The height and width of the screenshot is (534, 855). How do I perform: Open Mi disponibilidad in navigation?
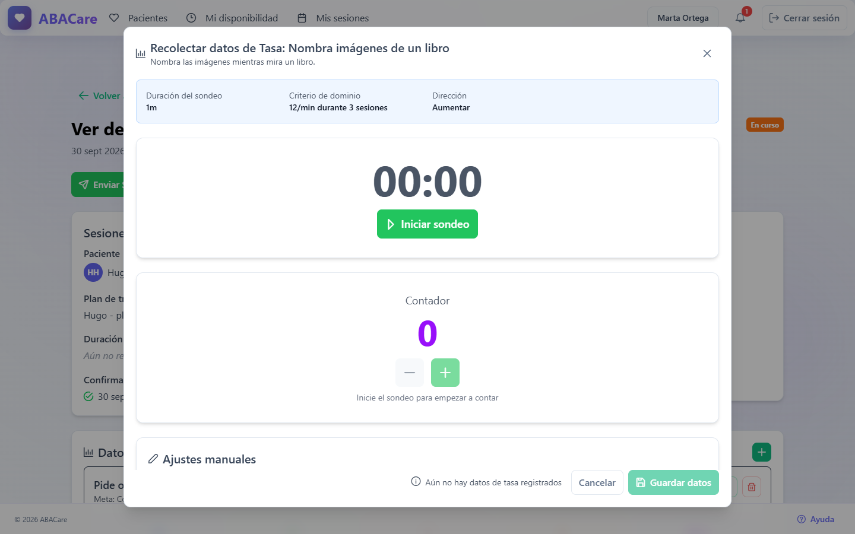click(x=232, y=18)
